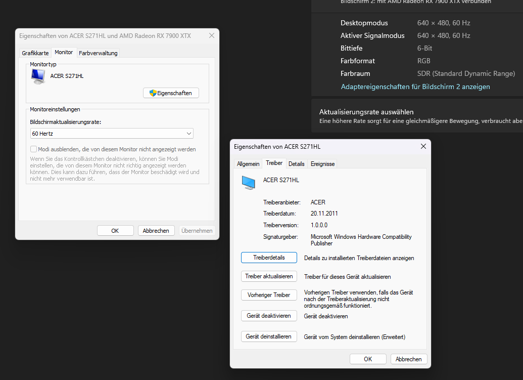Click the Bittiefe value 6-Bit

coord(424,49)
